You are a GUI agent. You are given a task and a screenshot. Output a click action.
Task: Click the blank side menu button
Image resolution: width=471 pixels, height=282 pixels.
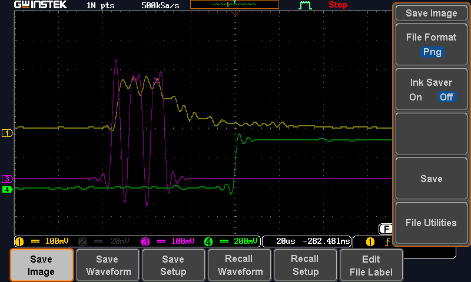432,134
